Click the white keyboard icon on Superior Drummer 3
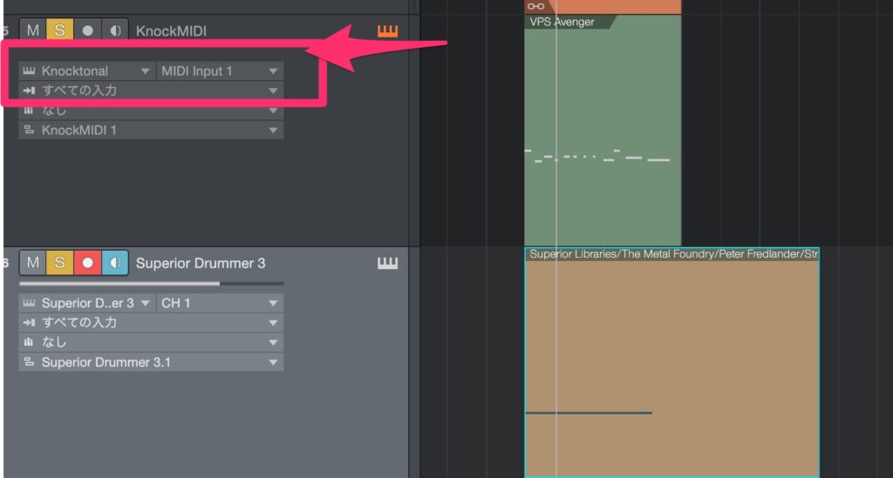The height and width of the screenshot is (478, 893). tap(387, 263)
